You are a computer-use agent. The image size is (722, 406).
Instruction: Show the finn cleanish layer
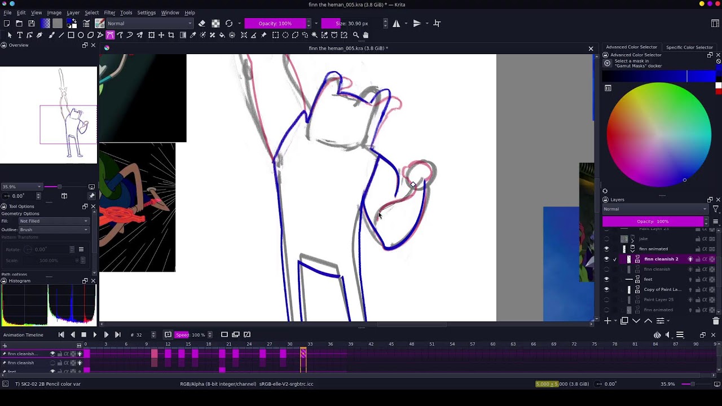[606, 270]
